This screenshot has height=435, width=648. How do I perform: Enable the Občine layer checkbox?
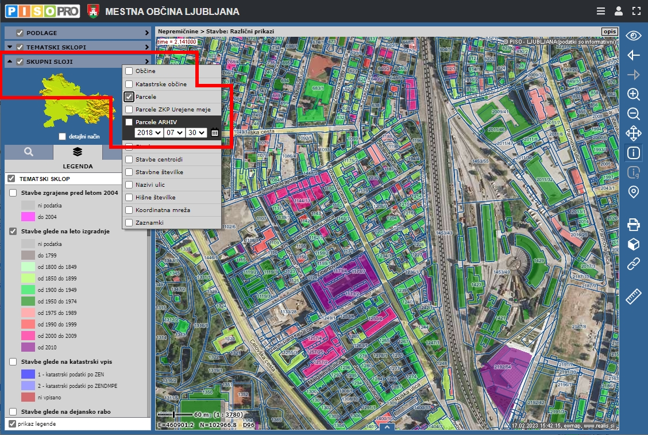click(129, 71)
